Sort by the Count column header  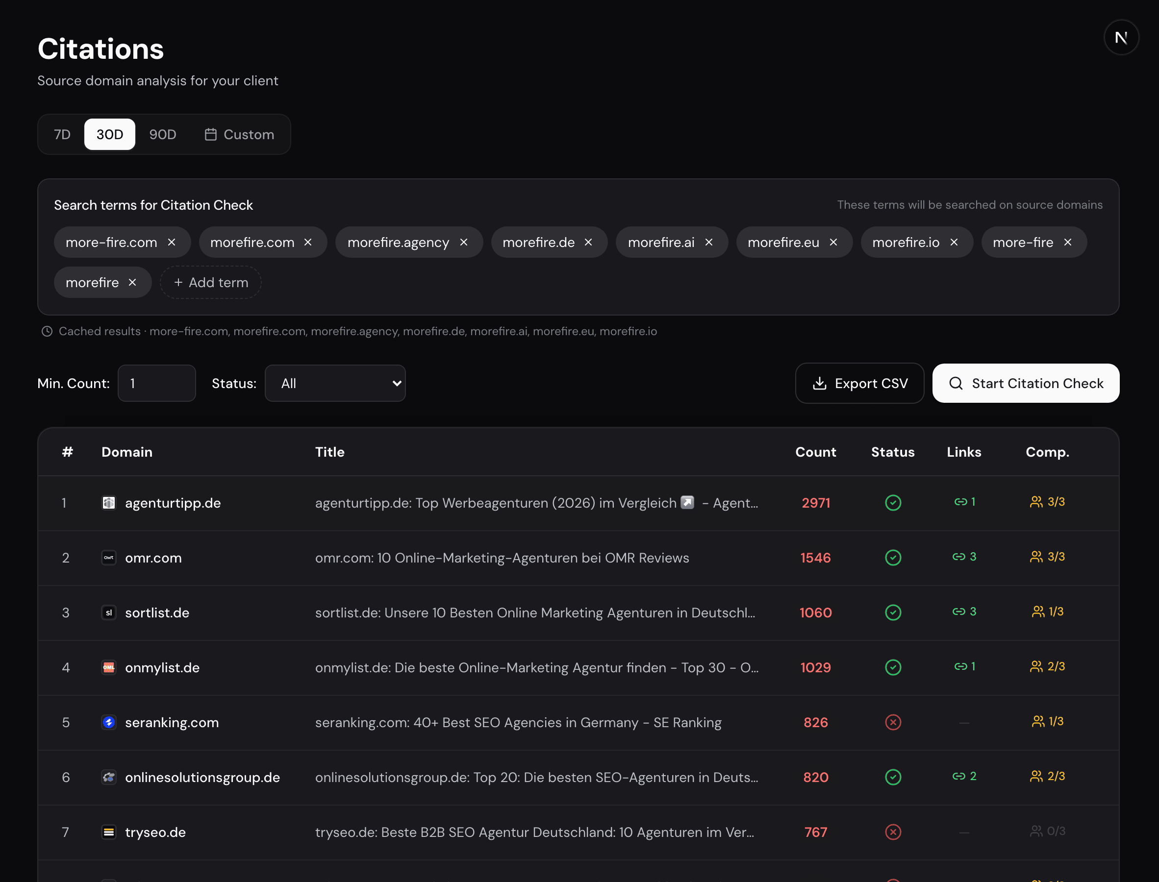[815, 452]
